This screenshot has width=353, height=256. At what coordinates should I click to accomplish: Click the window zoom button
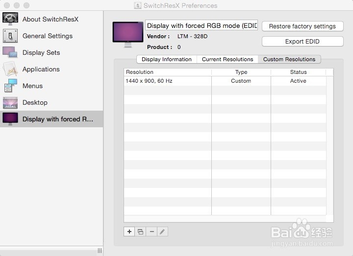(26, 5)
